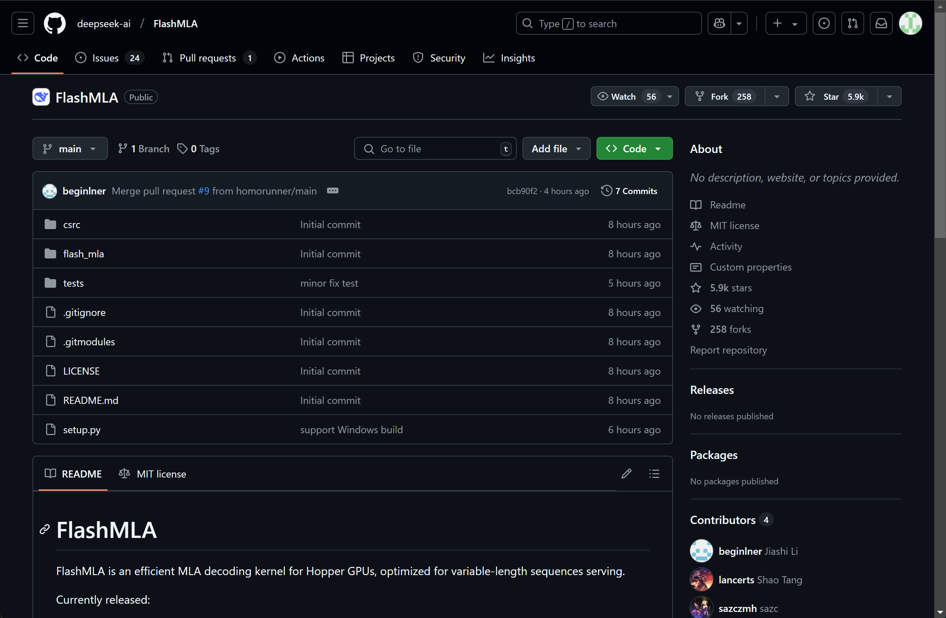
Task: Open the issues icon in header
Action: [823, 24]
